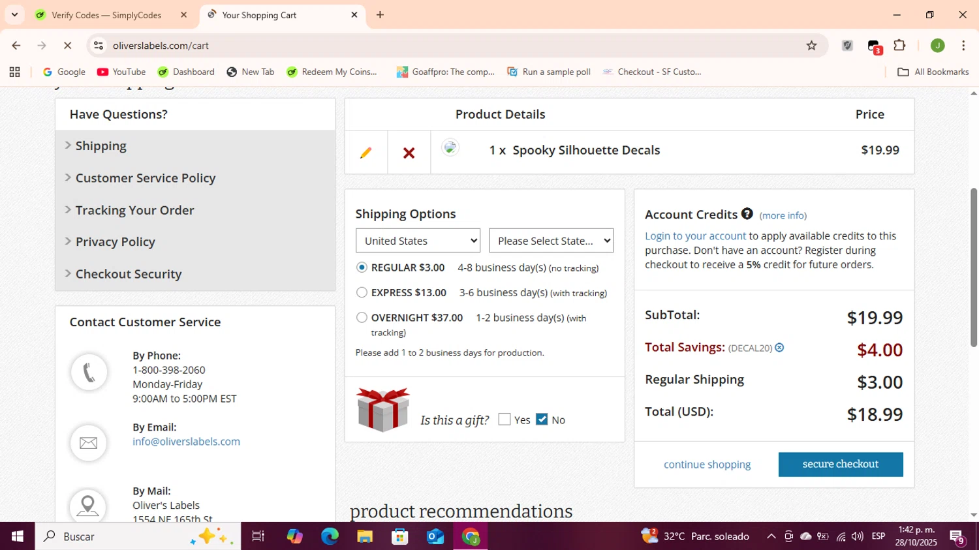Screen dimensions: 979x550
Task: Open Account Credits help question mark icon
Action: tap(747, 213)
